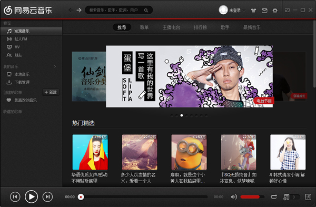The image size is (316, 207).
Task: Click the previous track button
Action: [x=15, y=196]
